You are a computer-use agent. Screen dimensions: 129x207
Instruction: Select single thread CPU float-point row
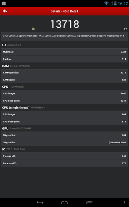point(64,122)
